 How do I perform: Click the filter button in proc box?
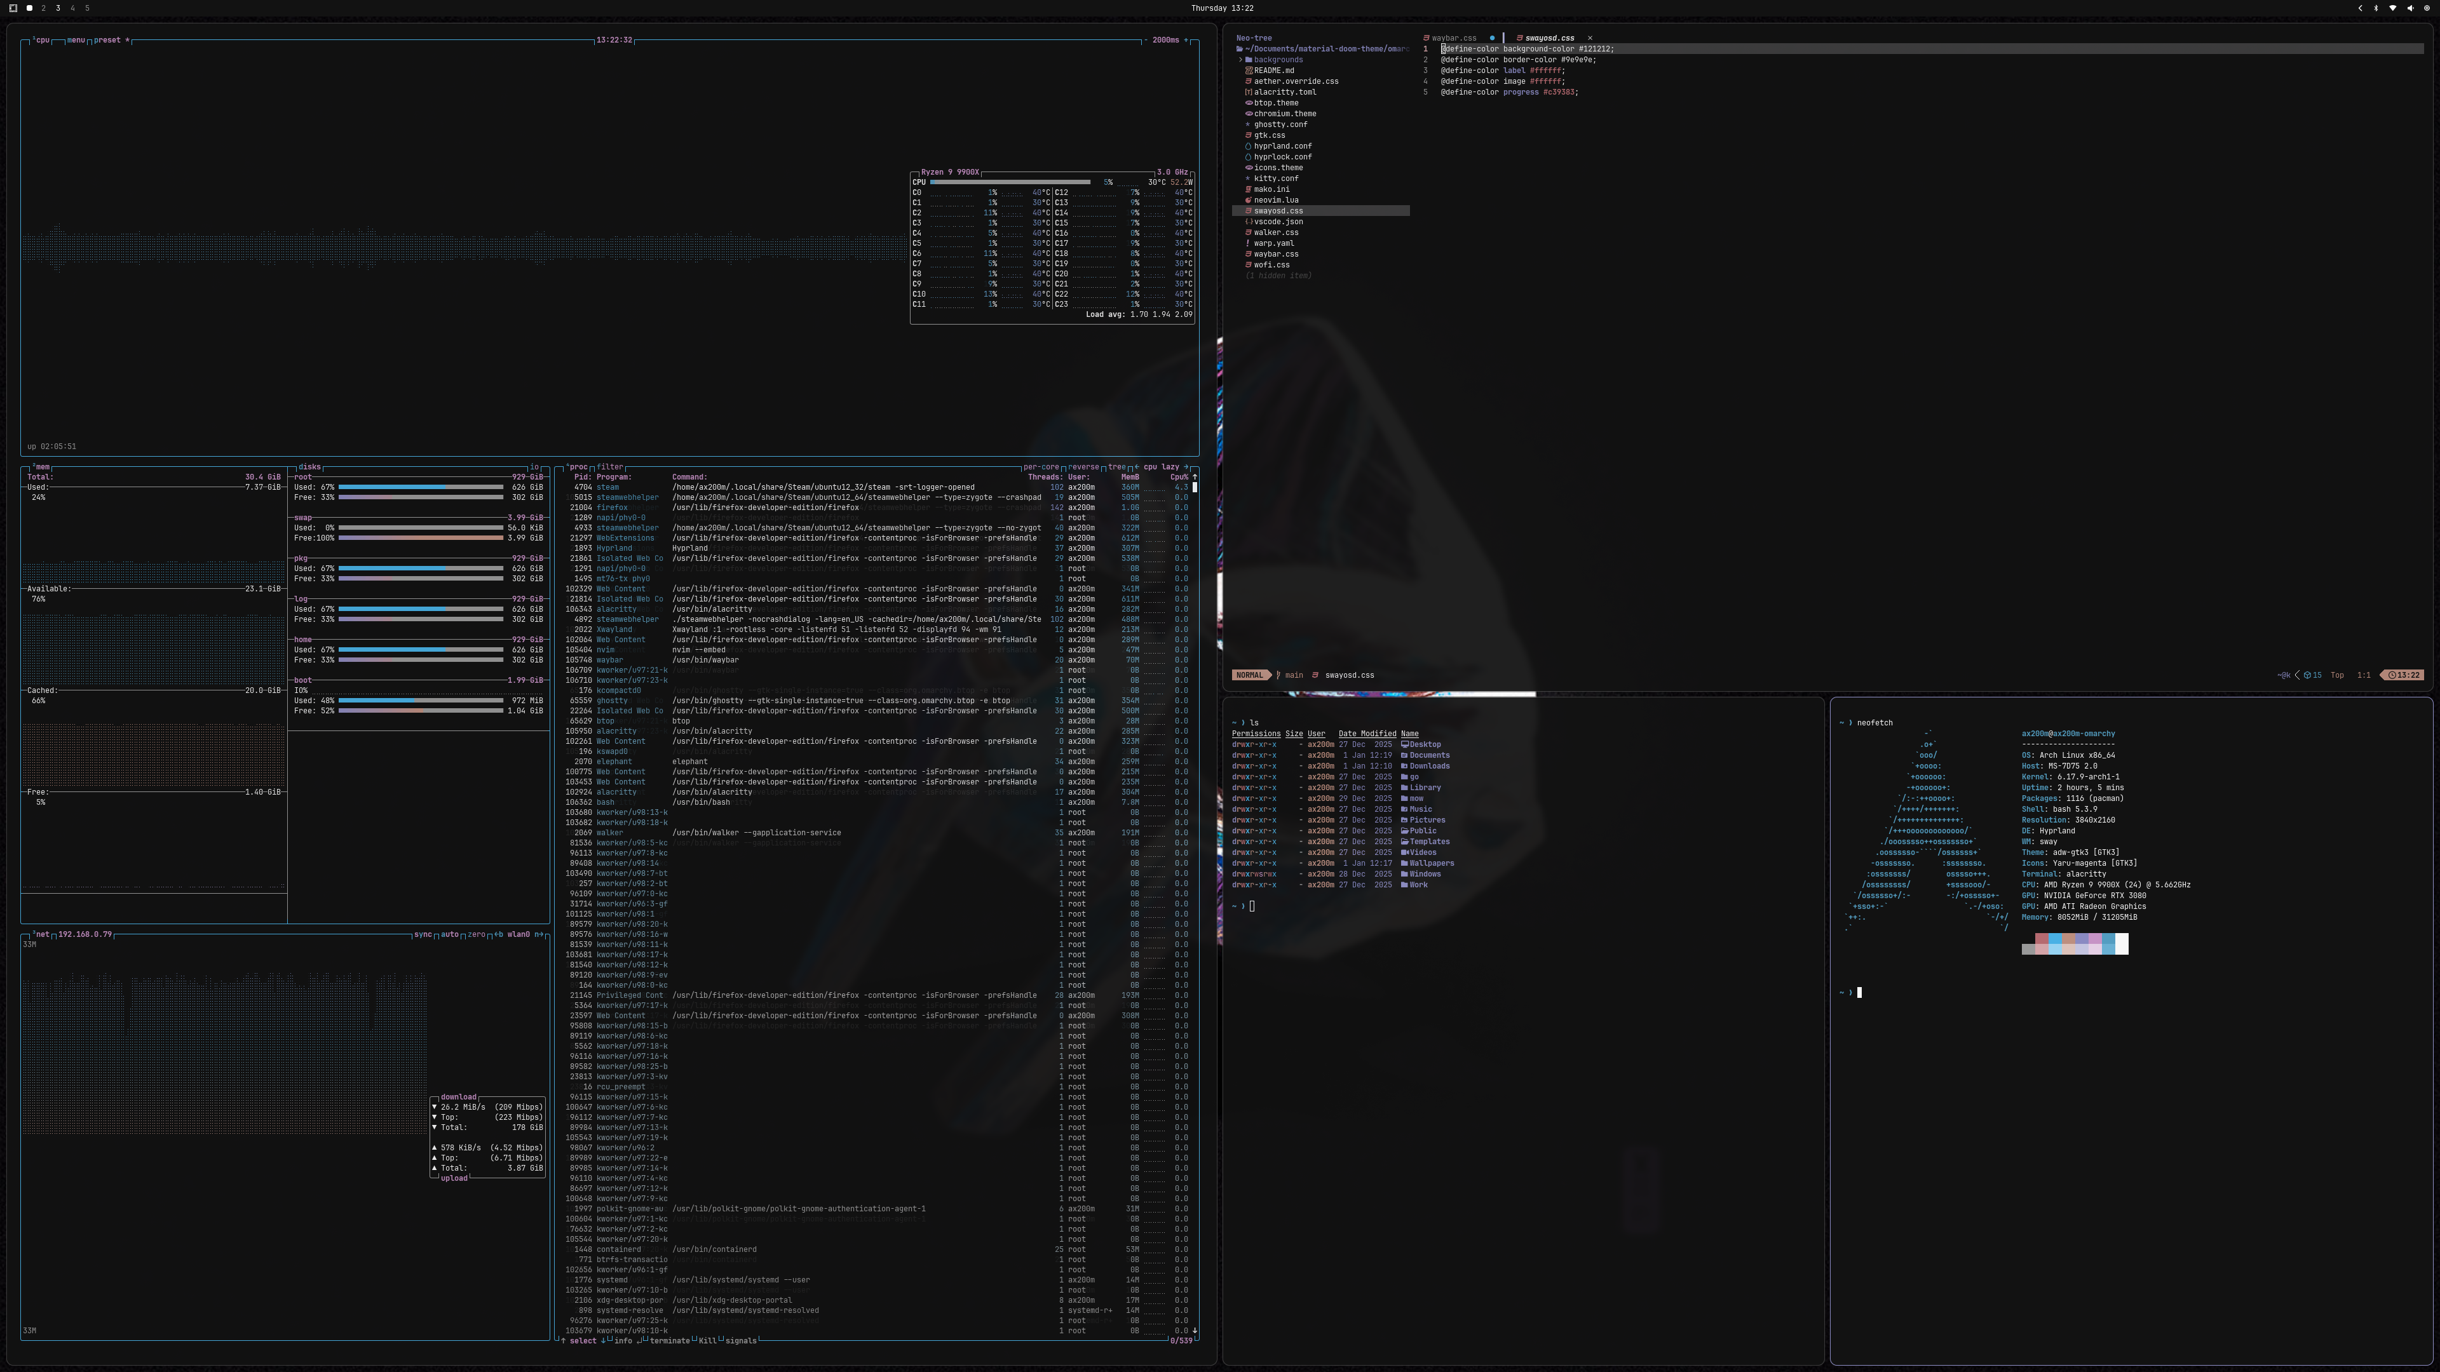point(610,467)
